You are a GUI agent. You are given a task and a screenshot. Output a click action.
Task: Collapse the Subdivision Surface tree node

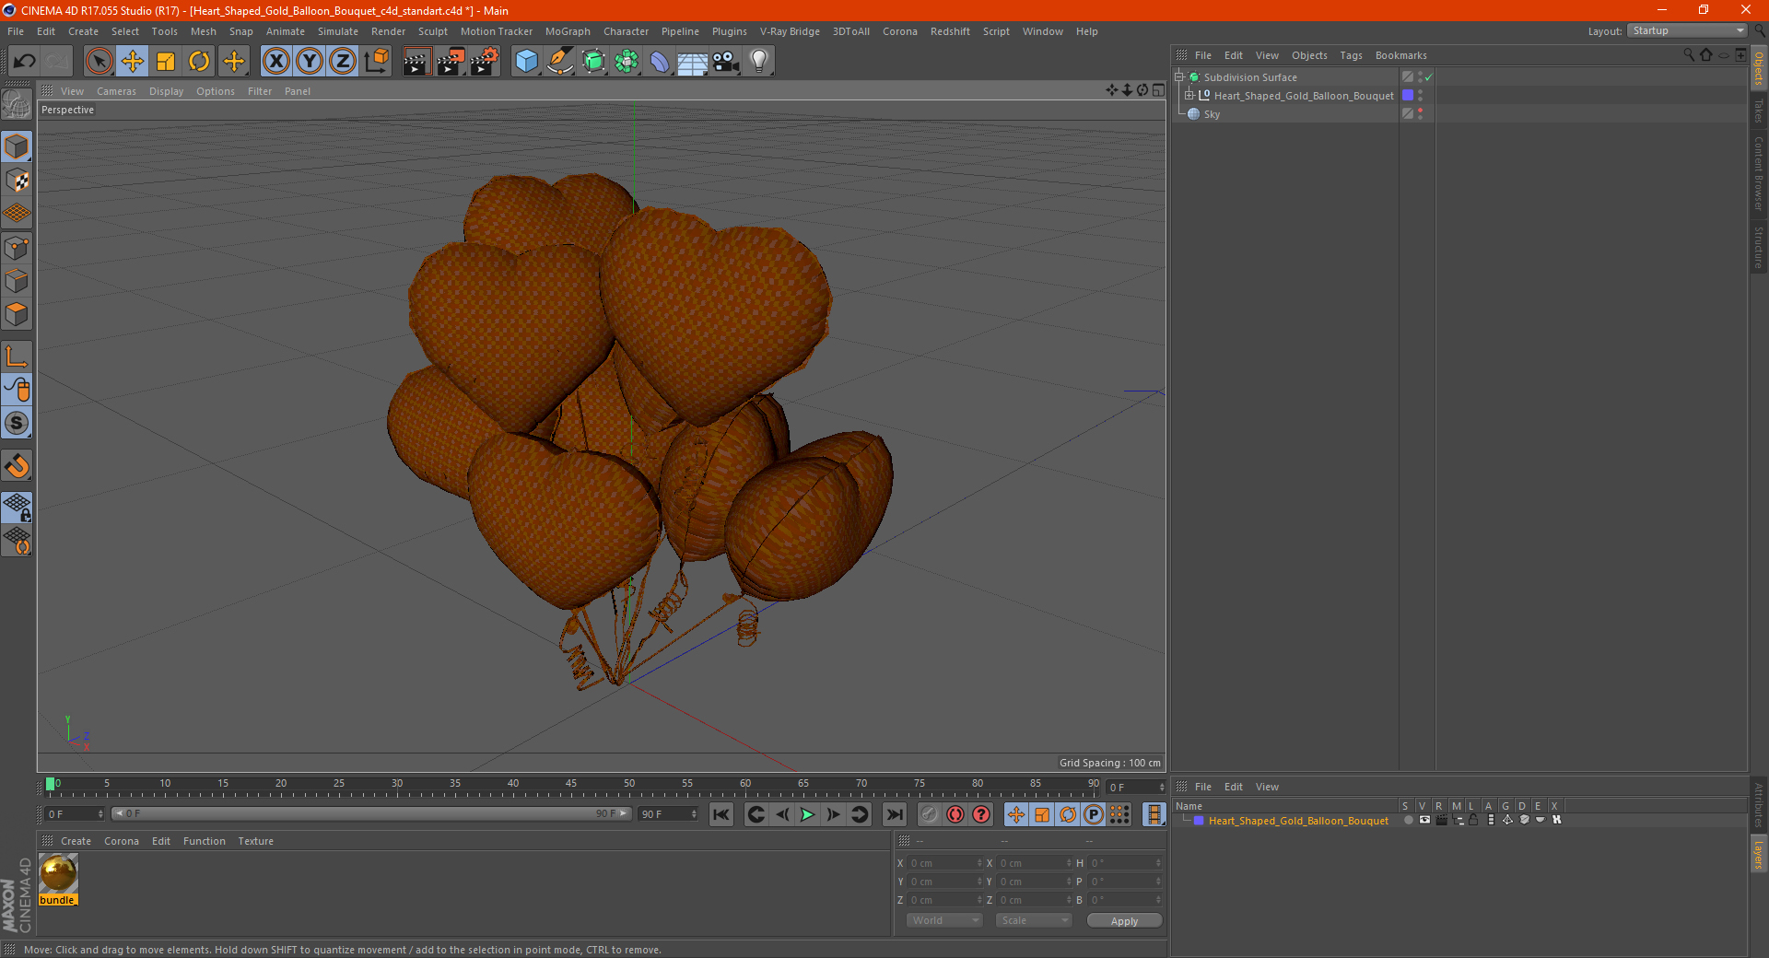pos(1179,77)
